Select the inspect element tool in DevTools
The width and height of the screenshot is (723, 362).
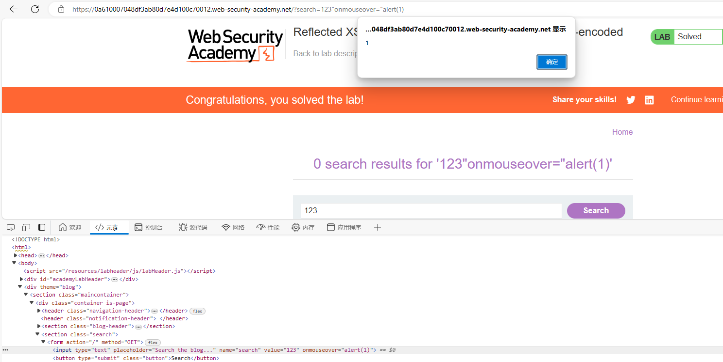(10, 227)
